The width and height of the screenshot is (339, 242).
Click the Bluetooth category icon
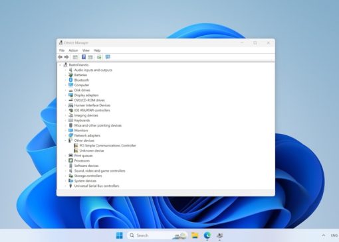pos(70,80)
